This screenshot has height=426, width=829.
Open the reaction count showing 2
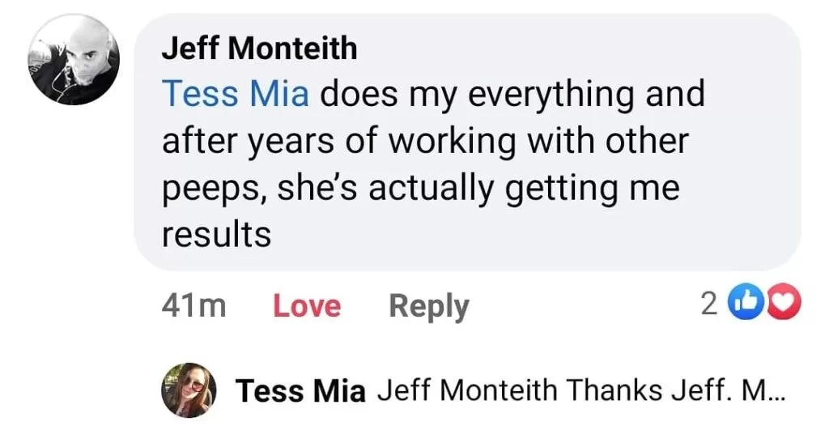[x=708, y=305]
